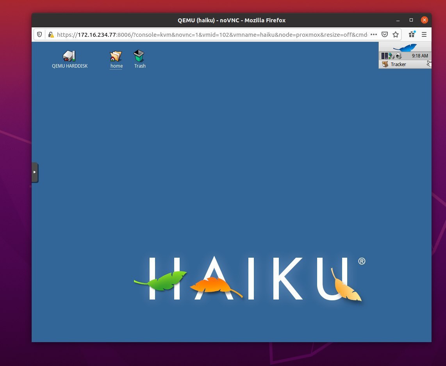Minimize the Firefox window
The image size is (446, 366).
coord(398,20)
